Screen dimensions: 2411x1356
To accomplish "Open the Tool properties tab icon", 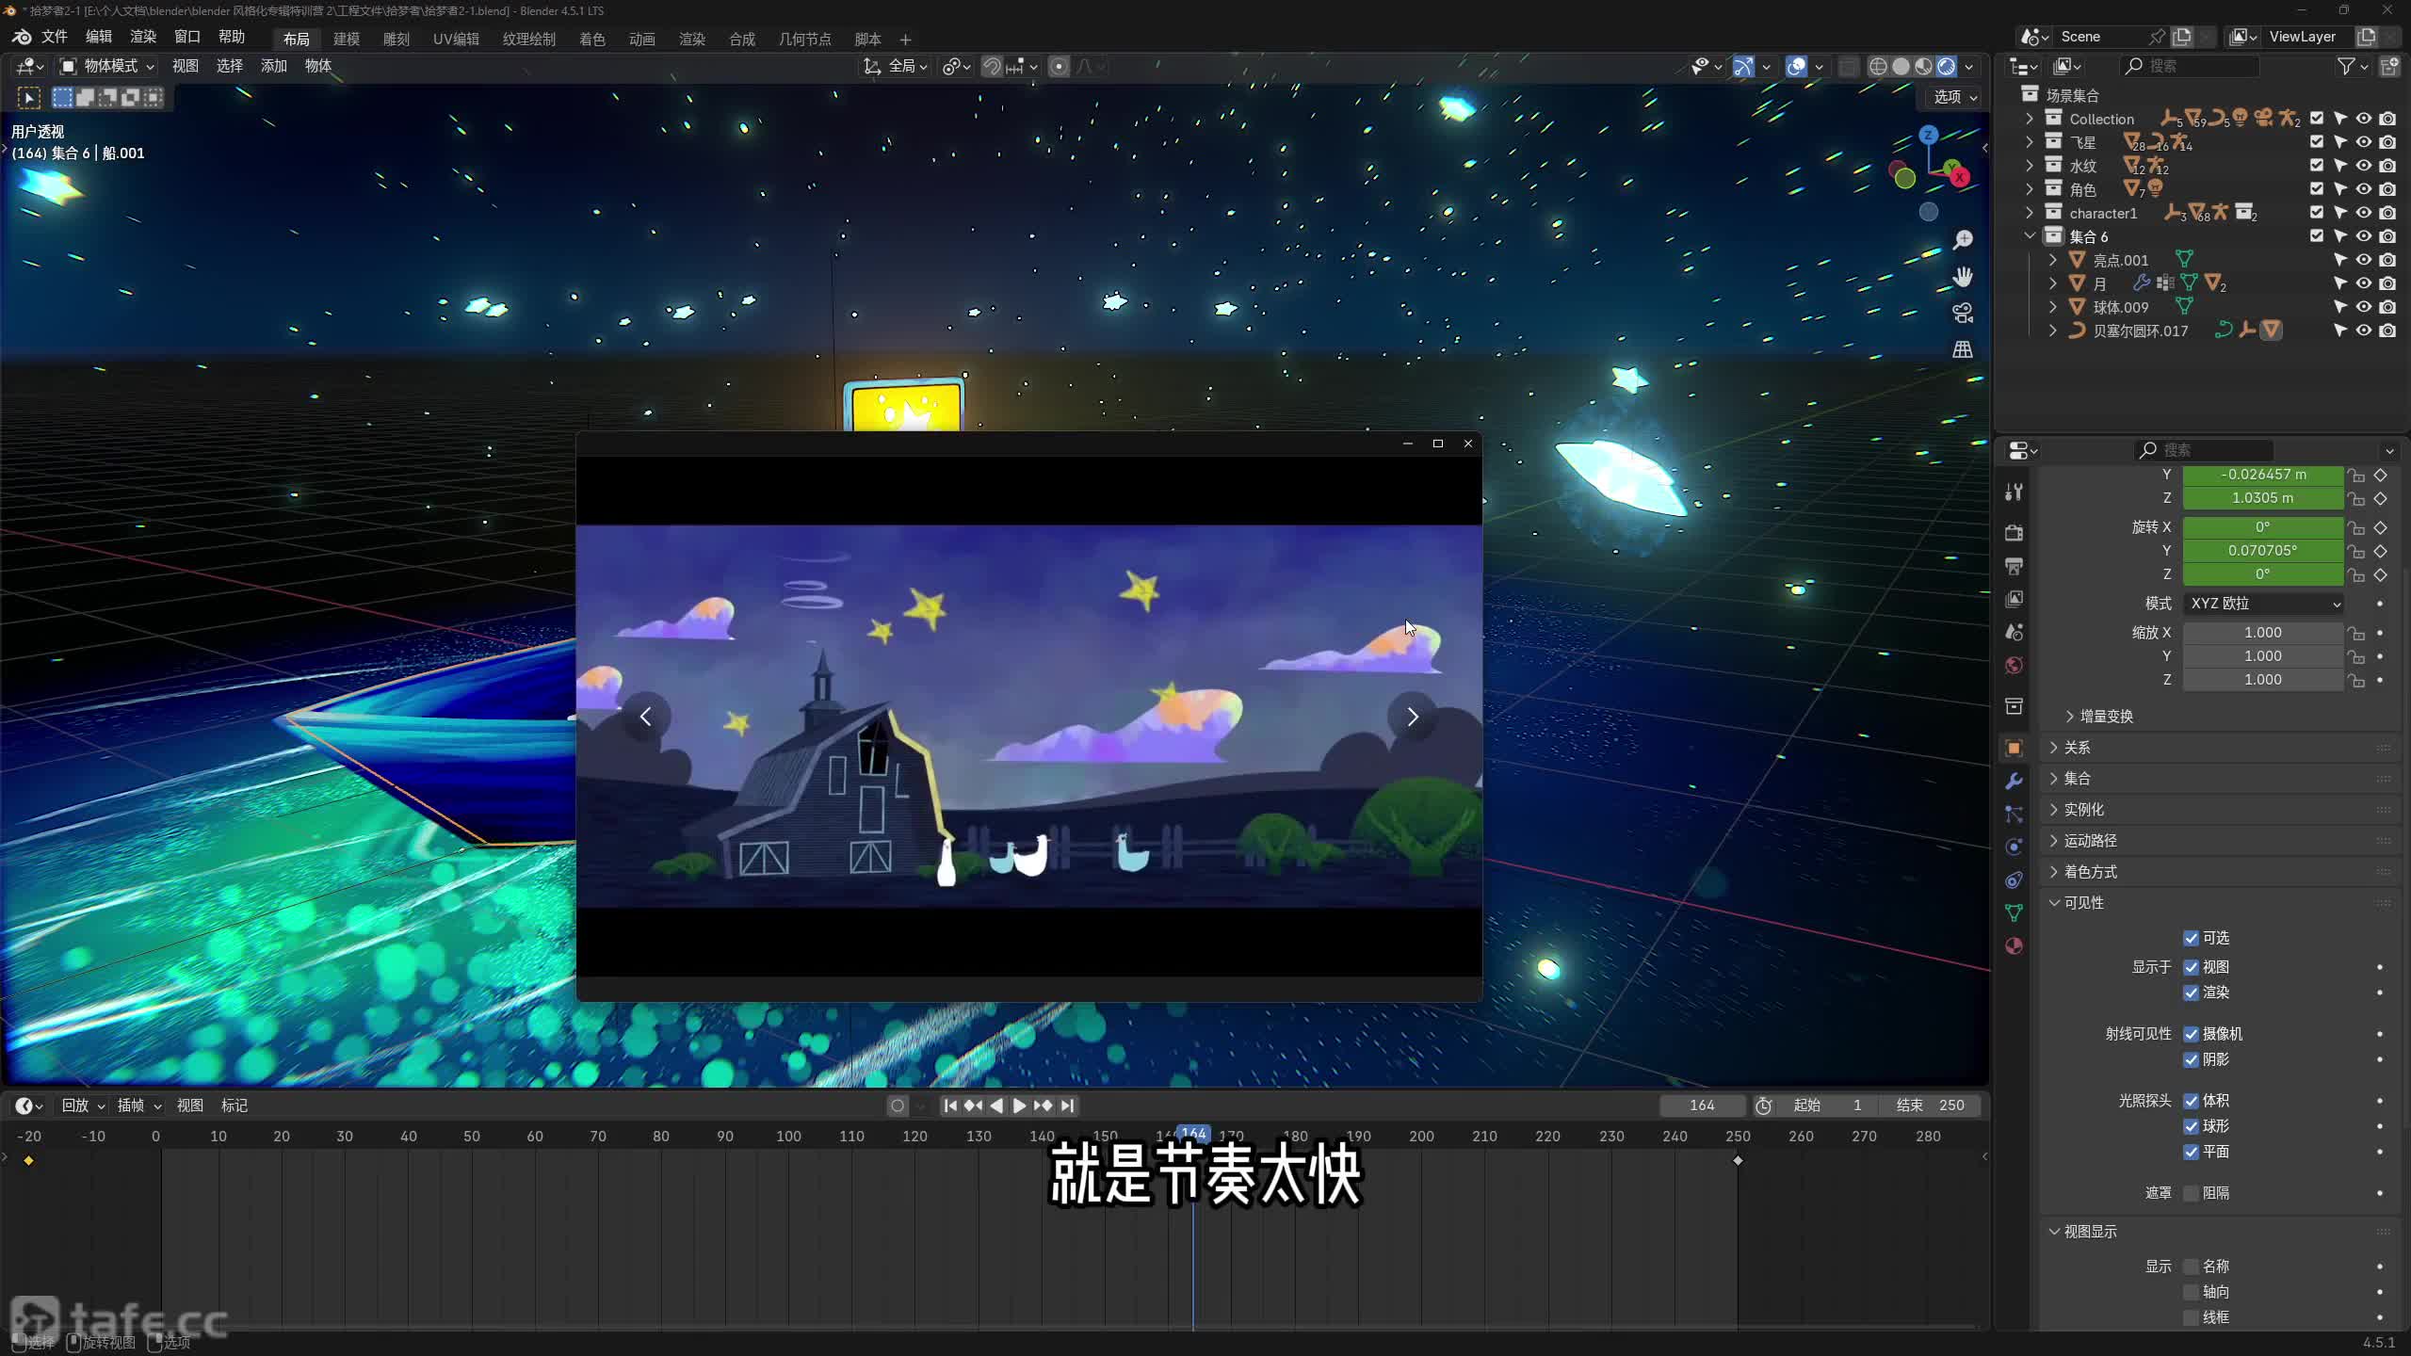I will coord(2014,492).
